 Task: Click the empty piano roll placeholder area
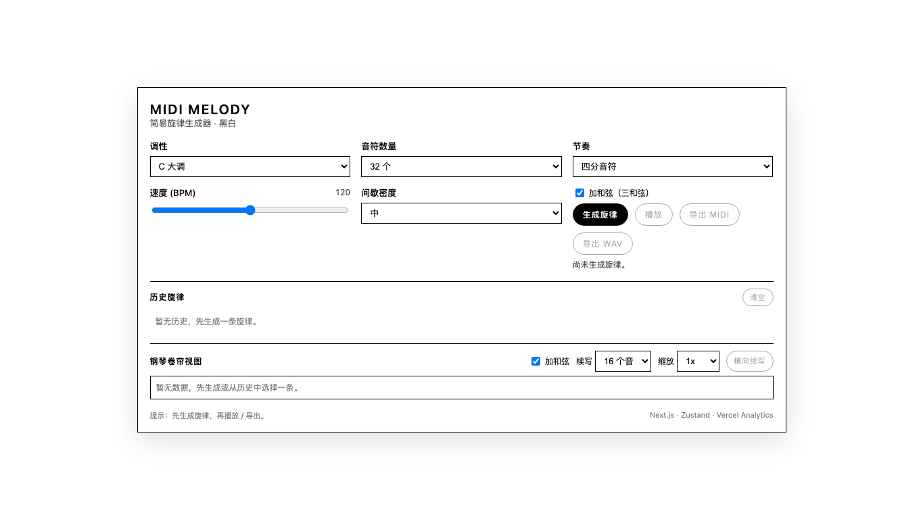pos(461,387)
